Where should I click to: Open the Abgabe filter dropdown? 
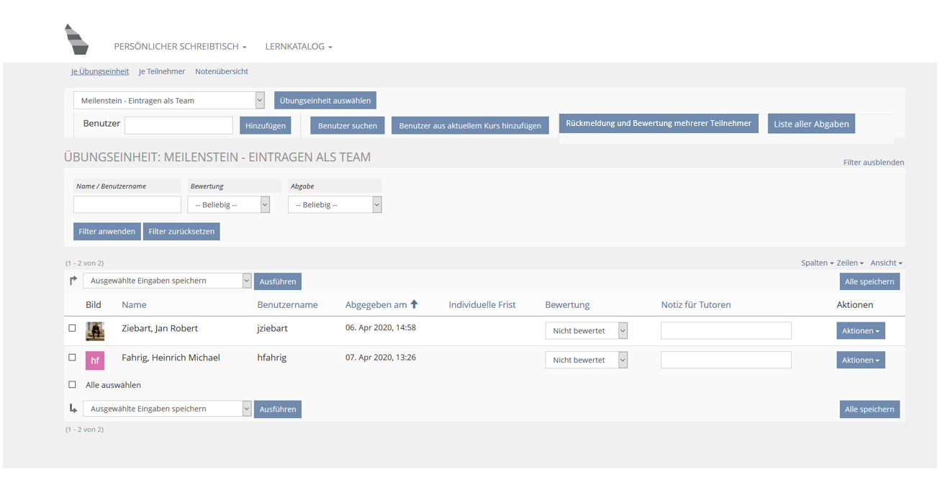coord(335,205)
